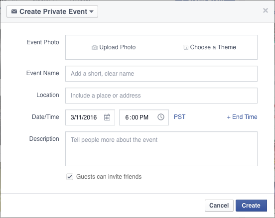
Task: Open the calendar icon in date field
Action: (x=107, y=117)
